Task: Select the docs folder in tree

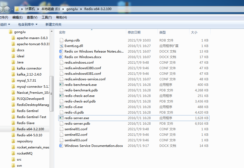Action: [20, 50]
